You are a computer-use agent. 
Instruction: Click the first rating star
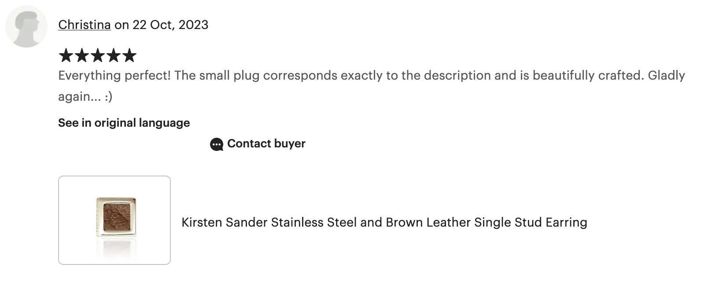click(x=66, y=55)
